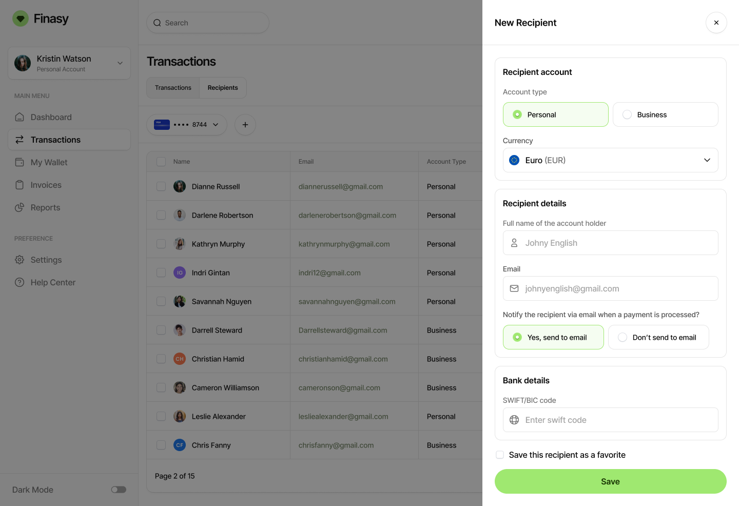Tick the Christian Hamid row checkbox

pos(161,359)
